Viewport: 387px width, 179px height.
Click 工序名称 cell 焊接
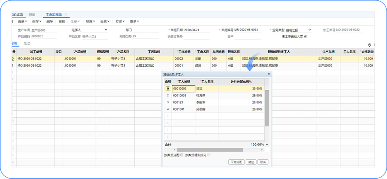tap(202, 66)
